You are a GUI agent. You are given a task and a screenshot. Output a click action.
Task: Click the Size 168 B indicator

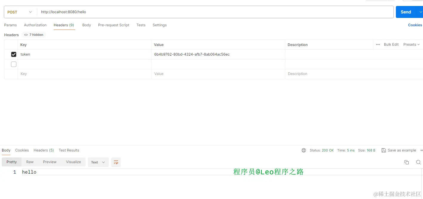click(367, 150)
